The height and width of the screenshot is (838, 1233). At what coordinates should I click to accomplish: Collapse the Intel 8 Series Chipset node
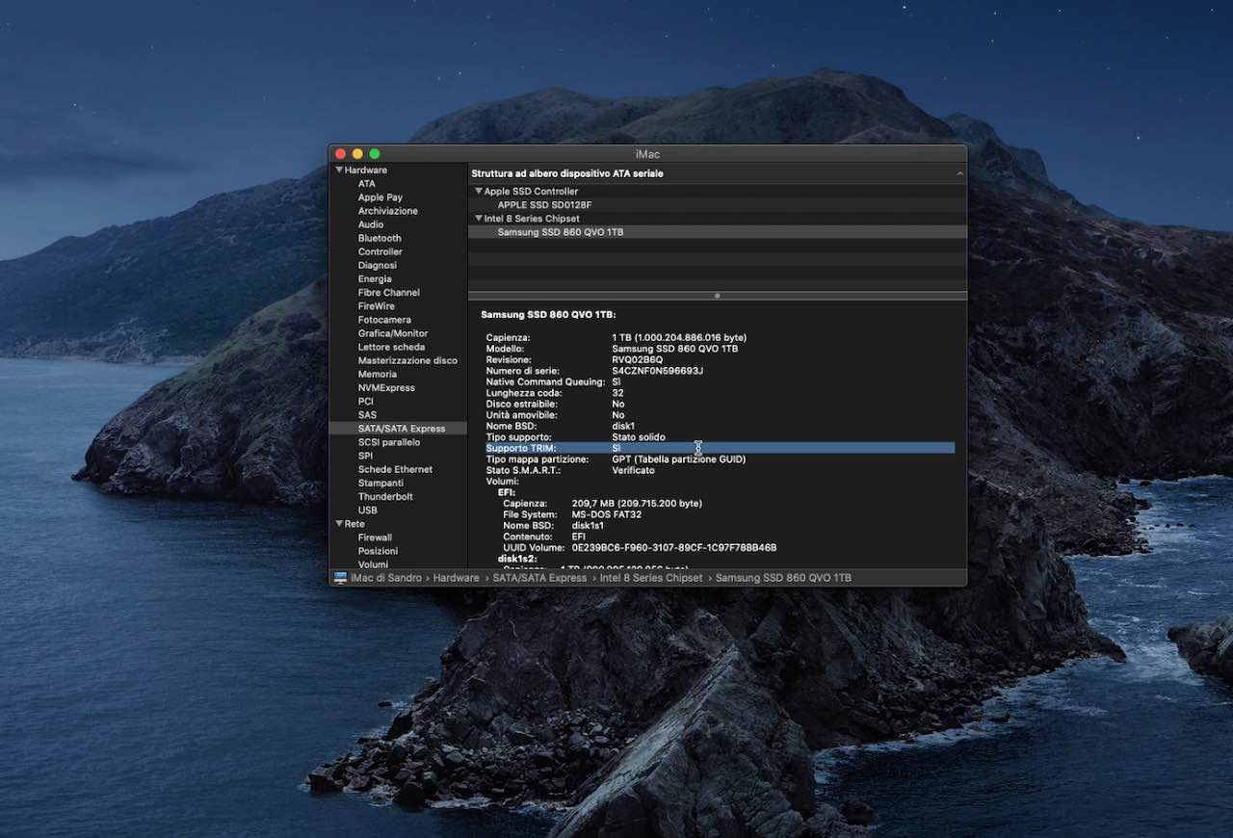pos(479,219)
